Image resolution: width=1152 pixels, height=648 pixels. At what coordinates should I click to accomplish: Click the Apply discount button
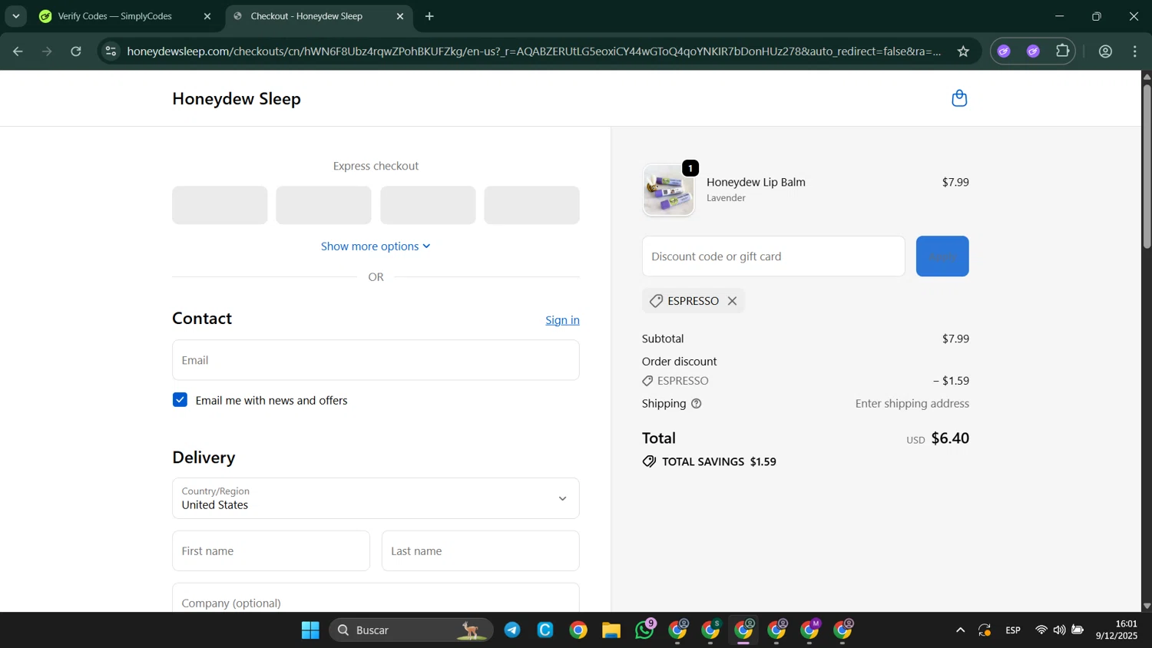coord(942,256)
